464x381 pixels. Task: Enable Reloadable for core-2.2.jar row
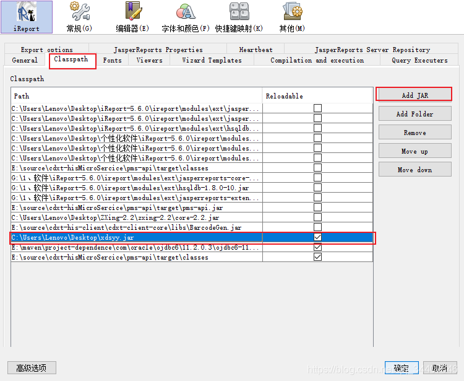317,217
